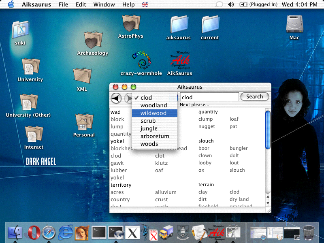
Task: Launch Opera from the dock
Action: (x=34, y=232)
